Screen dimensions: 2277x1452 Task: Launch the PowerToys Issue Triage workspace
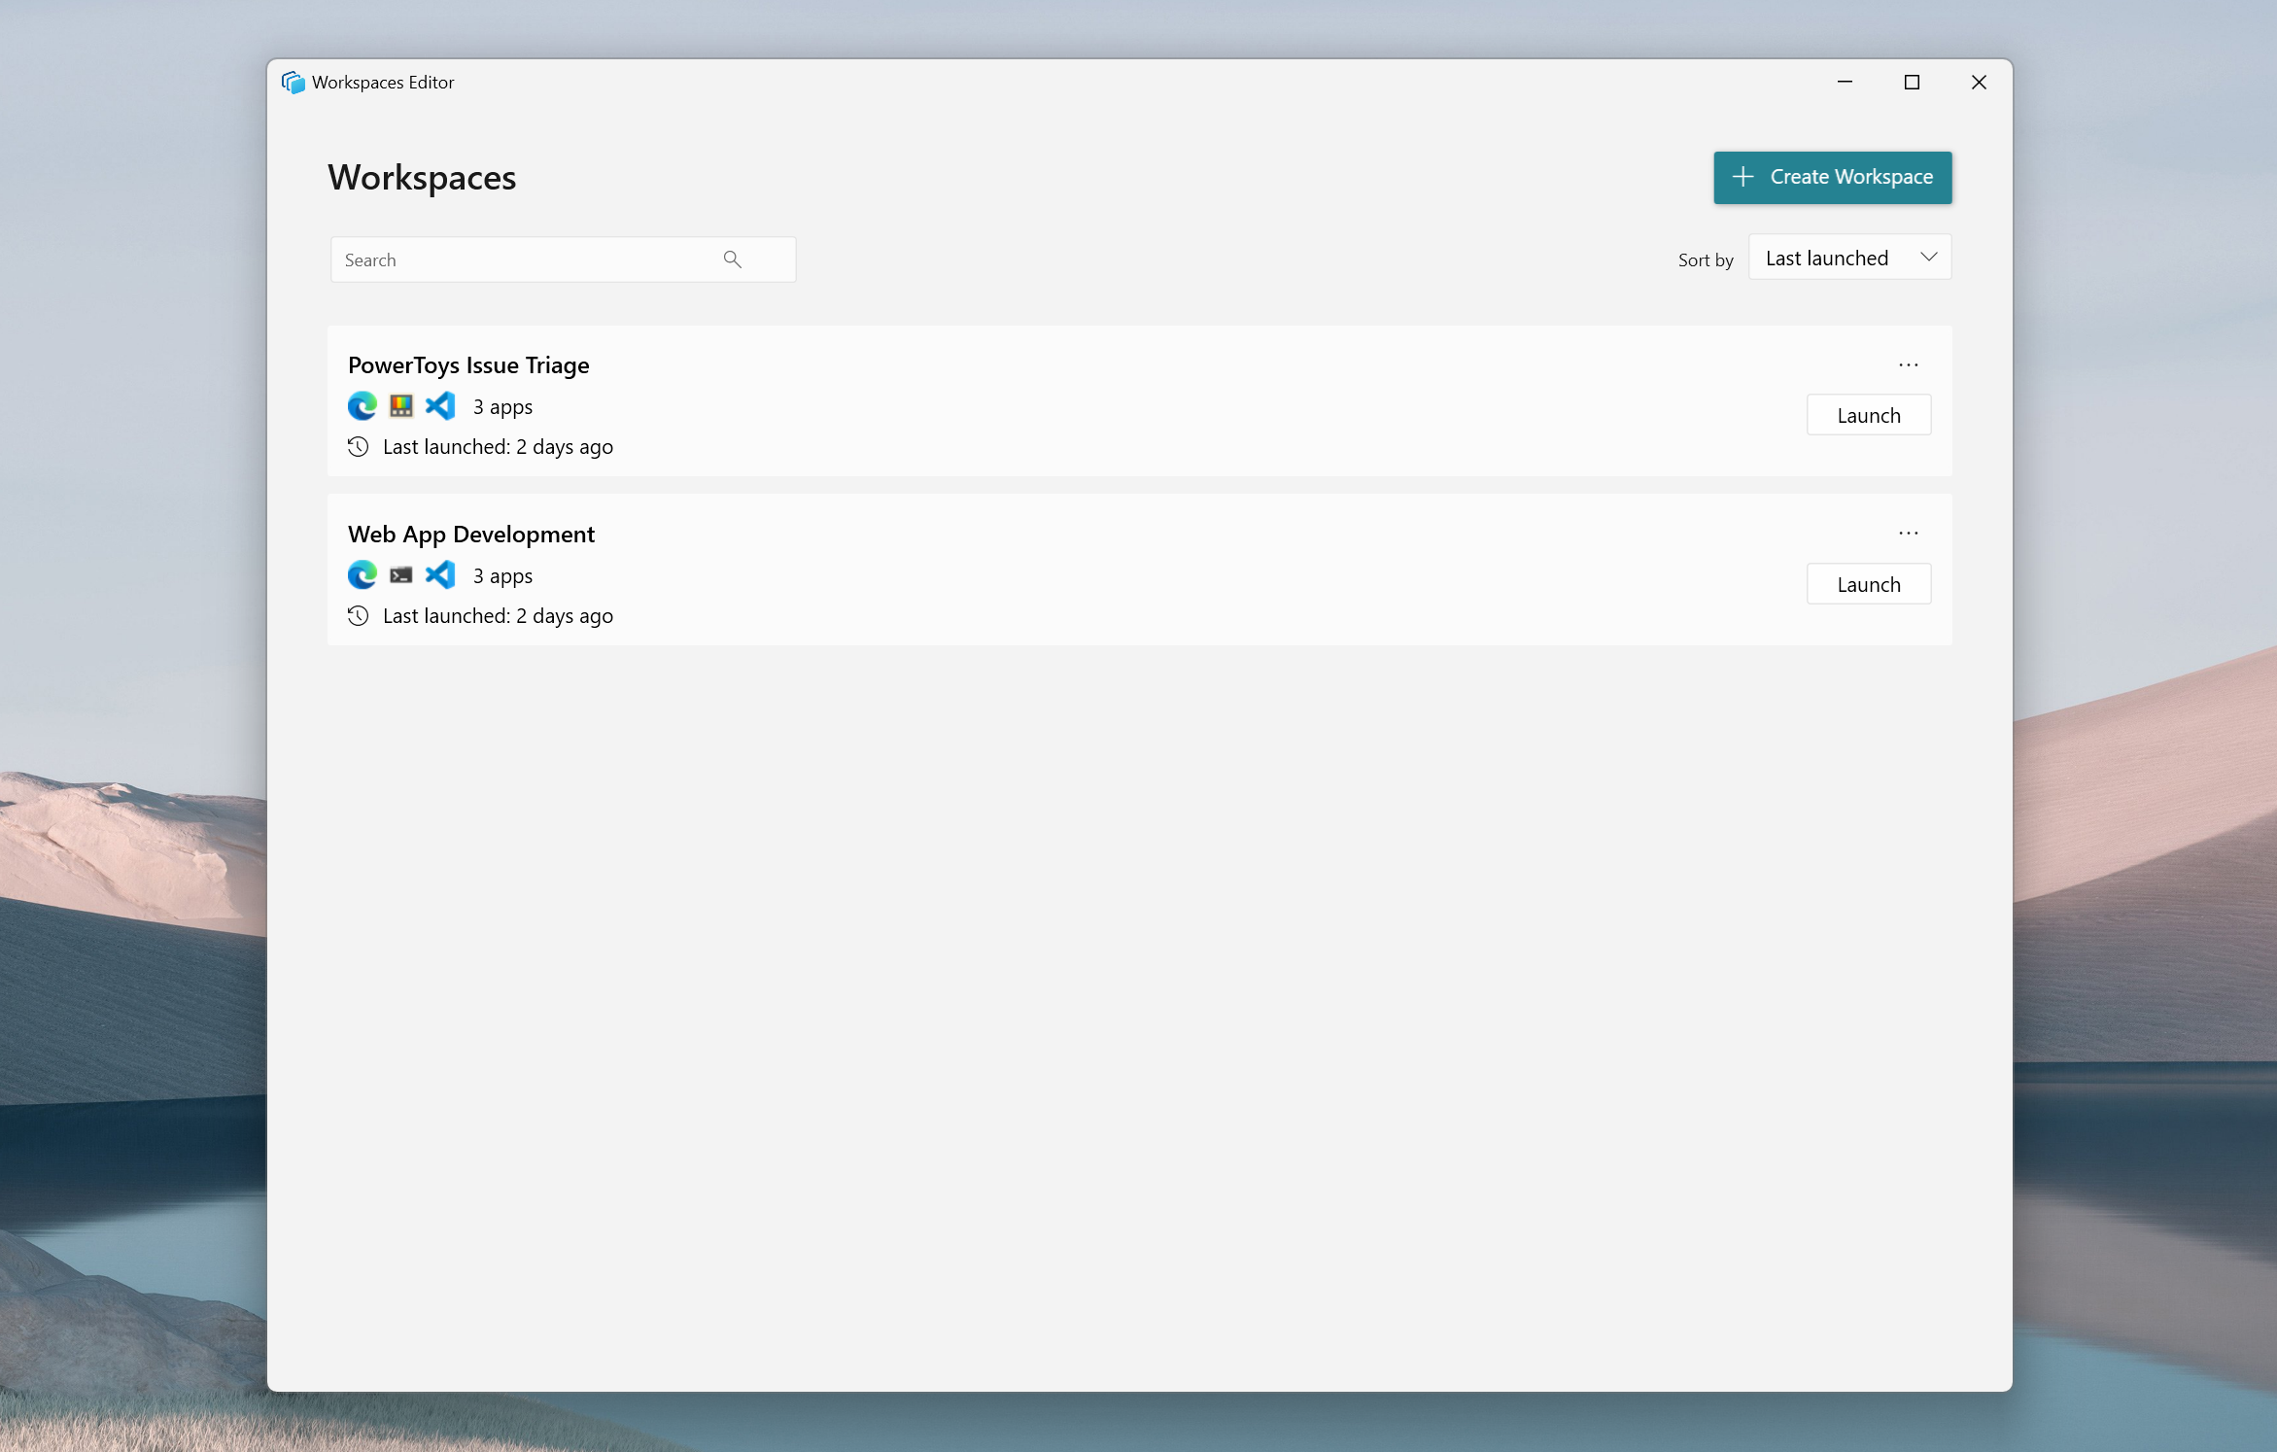point(1867,415)
